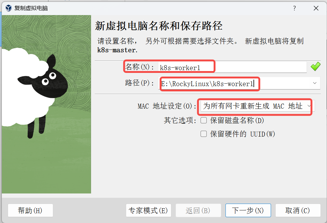Close the 复制虚拟电脑 dialog with the X
This screenshot has height=223, width=327.
pyautogui.click(x=316, y=8)
